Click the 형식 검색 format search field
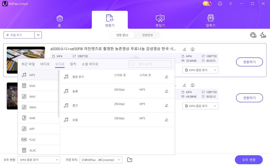Screen dimensions: 270x166 [x=150, y=64]
